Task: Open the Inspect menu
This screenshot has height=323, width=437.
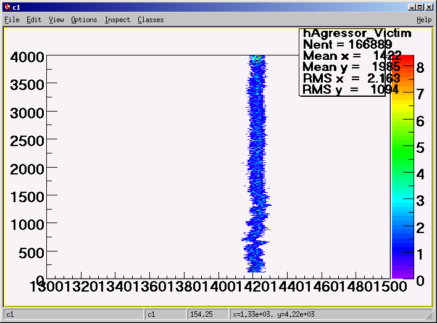Action: point(117,20)
